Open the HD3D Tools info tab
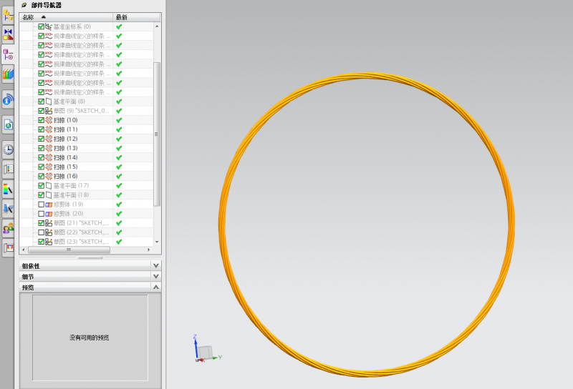The image size is (573, 389). pyautogui.click(x=8, y=99)
